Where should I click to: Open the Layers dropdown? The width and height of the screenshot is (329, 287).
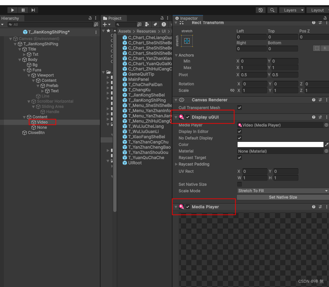292,10
